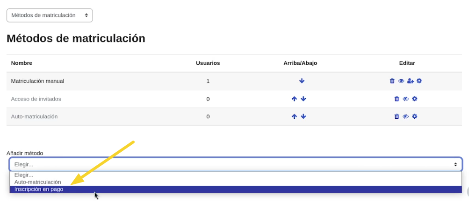Choose Auto-matriculación option in the dropdown list

tap(38, 182)
